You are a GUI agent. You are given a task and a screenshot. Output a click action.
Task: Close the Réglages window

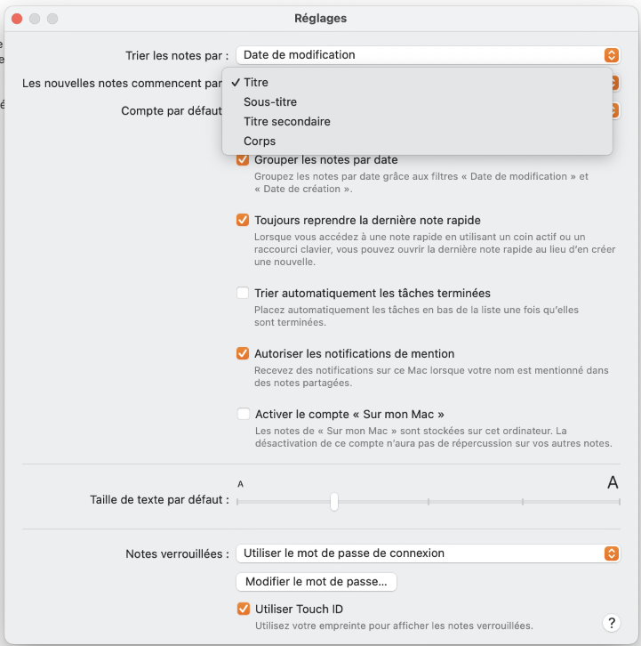(x=18, y=19)
